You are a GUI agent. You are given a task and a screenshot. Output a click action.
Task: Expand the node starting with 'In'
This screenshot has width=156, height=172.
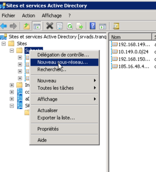(12, 85)
